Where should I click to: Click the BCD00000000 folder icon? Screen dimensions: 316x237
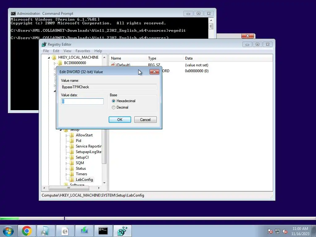[60, 63]
